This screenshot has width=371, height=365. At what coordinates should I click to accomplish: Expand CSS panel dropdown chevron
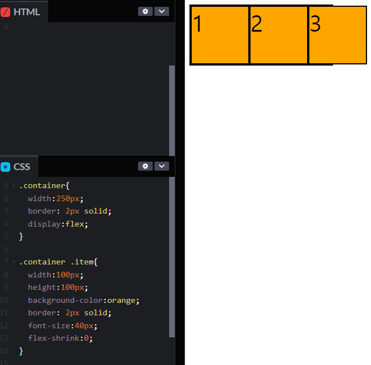162,166
